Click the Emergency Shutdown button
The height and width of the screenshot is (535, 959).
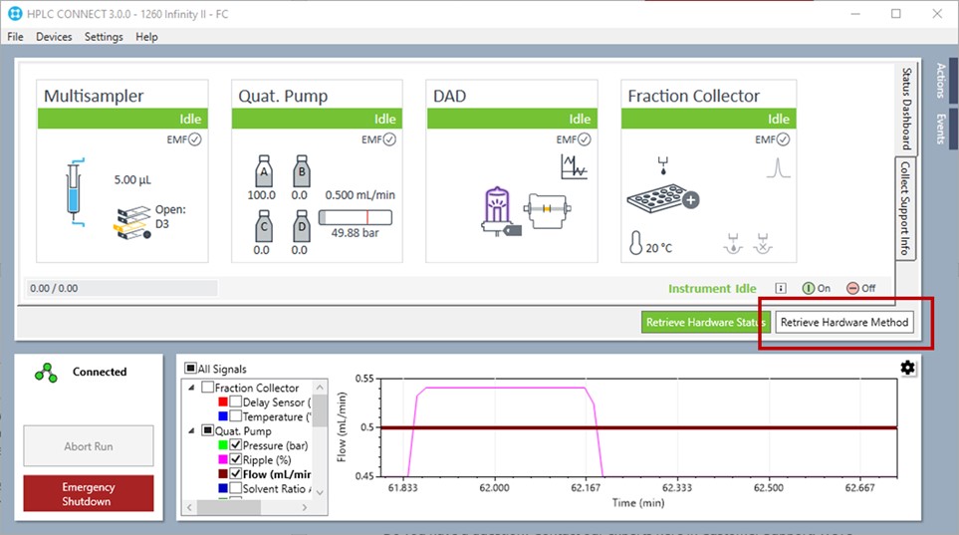(89, 493)
